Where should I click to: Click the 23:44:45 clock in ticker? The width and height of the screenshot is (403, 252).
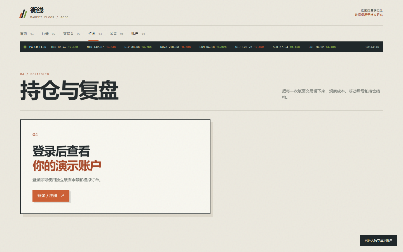click(x=372, y=47)
